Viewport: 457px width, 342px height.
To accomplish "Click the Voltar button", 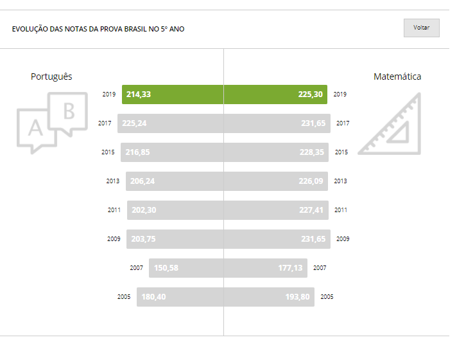I will click(421, 28).
